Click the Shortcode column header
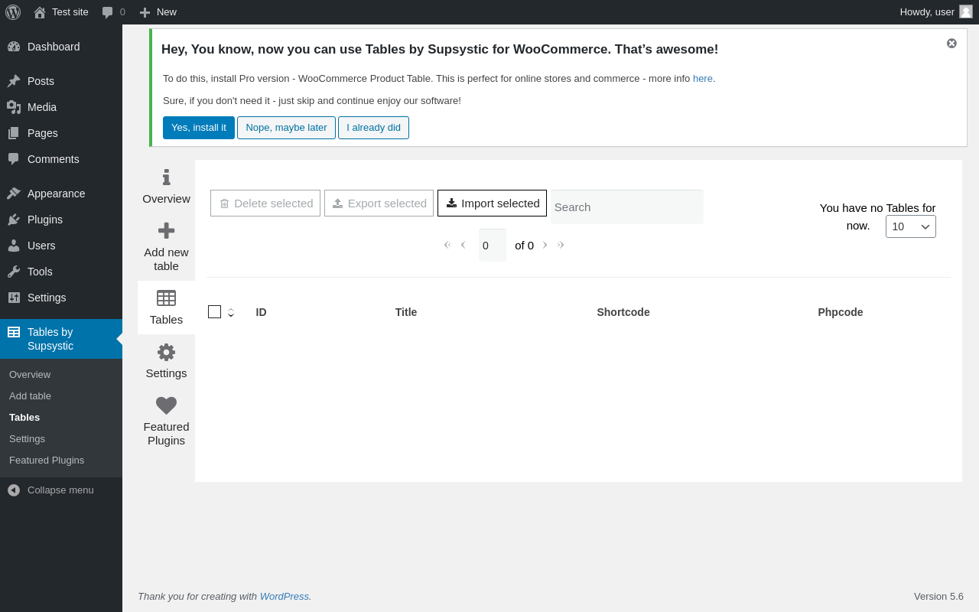The height and width of the screenshot is (612, 979). tap(623, 312)
